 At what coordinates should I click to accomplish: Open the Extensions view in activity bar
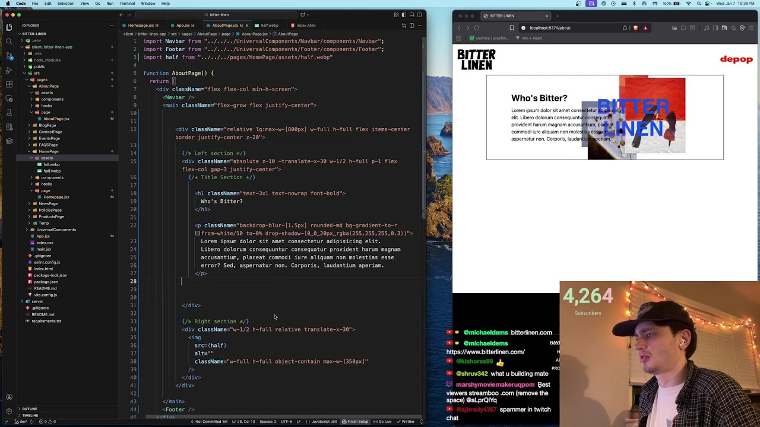click(9, 84)
